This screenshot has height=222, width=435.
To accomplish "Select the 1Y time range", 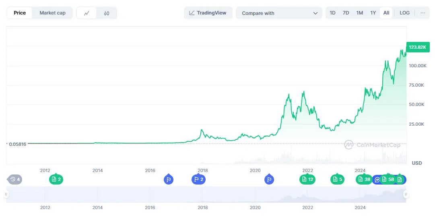I will 373,13.
